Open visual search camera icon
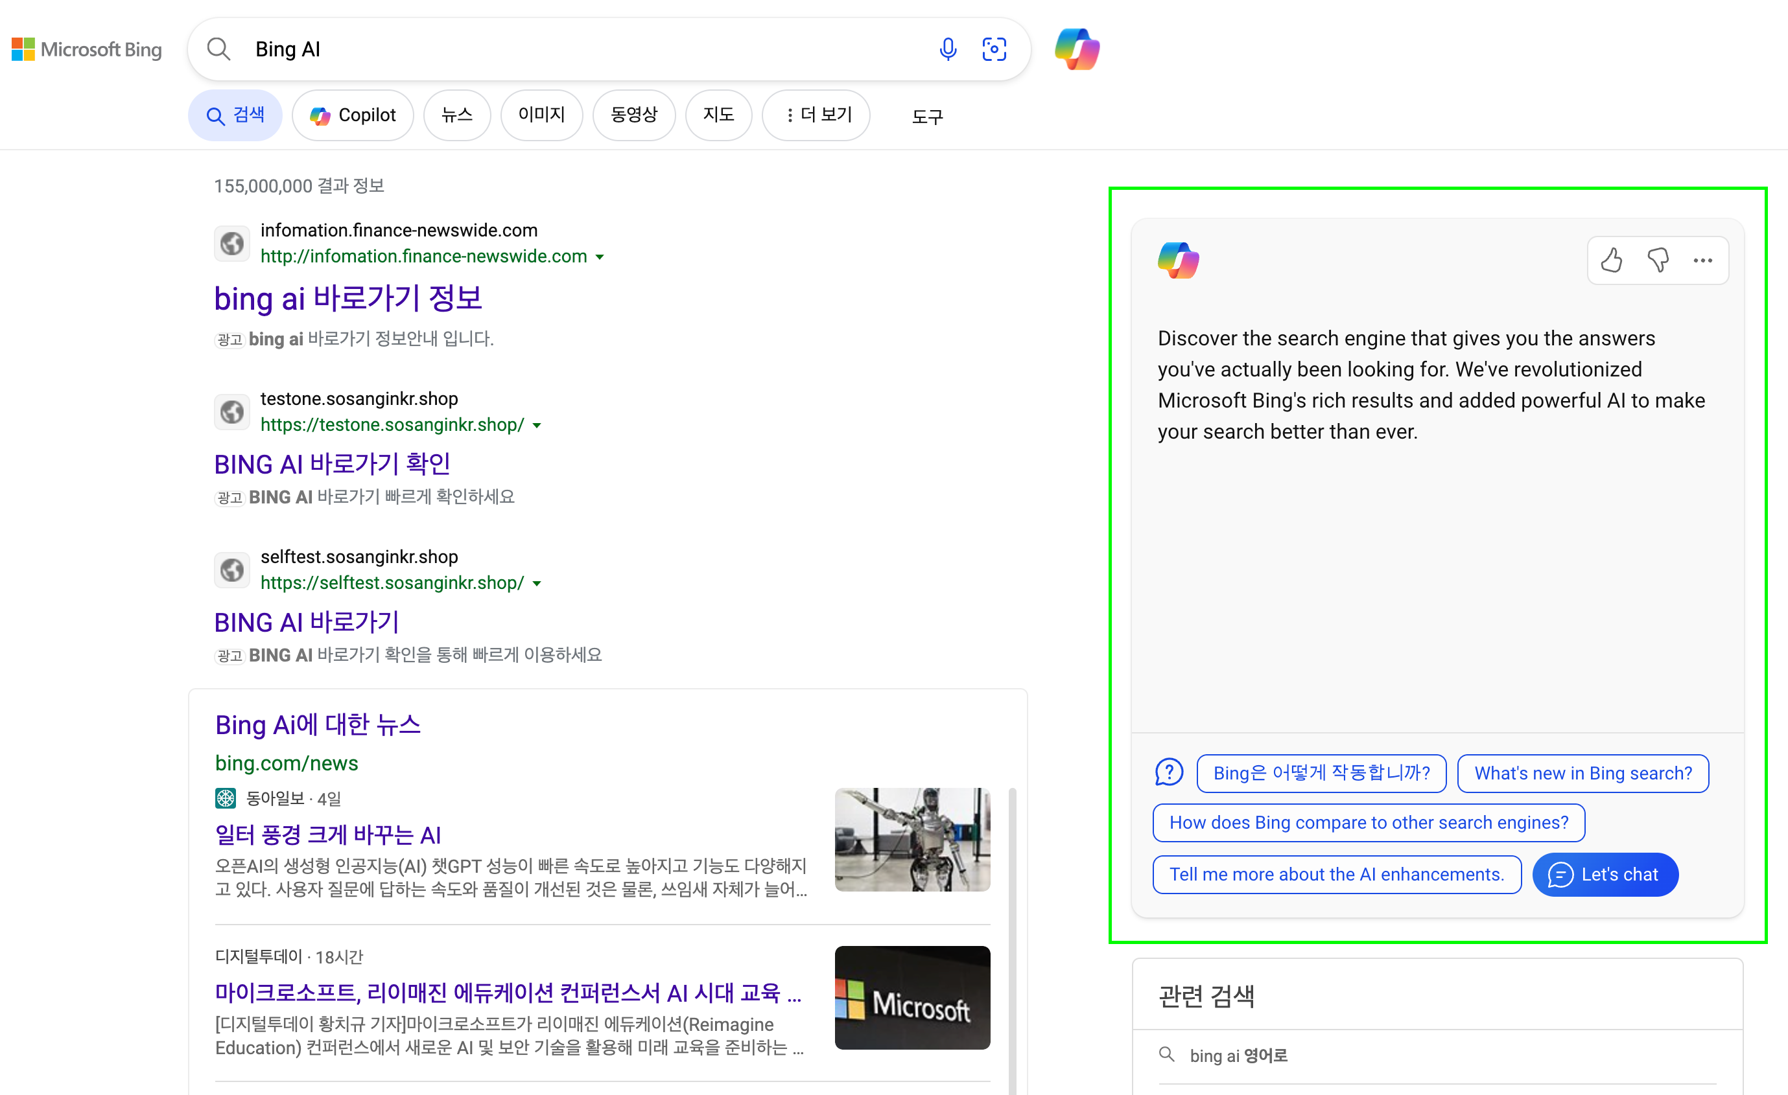The height and width of the screenshot is (1095, 1788). point(993,49)
